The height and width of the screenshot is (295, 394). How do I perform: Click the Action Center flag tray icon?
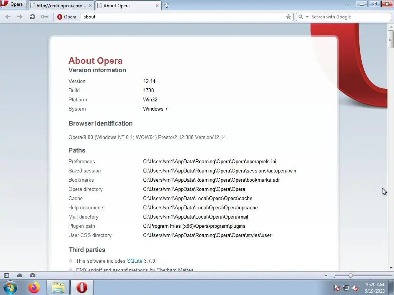click(336, 288)
